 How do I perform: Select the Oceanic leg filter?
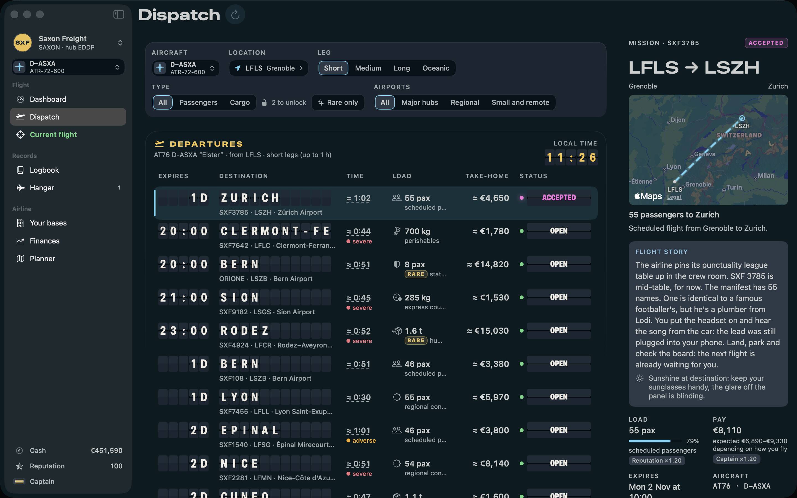[x=435, y=68]
